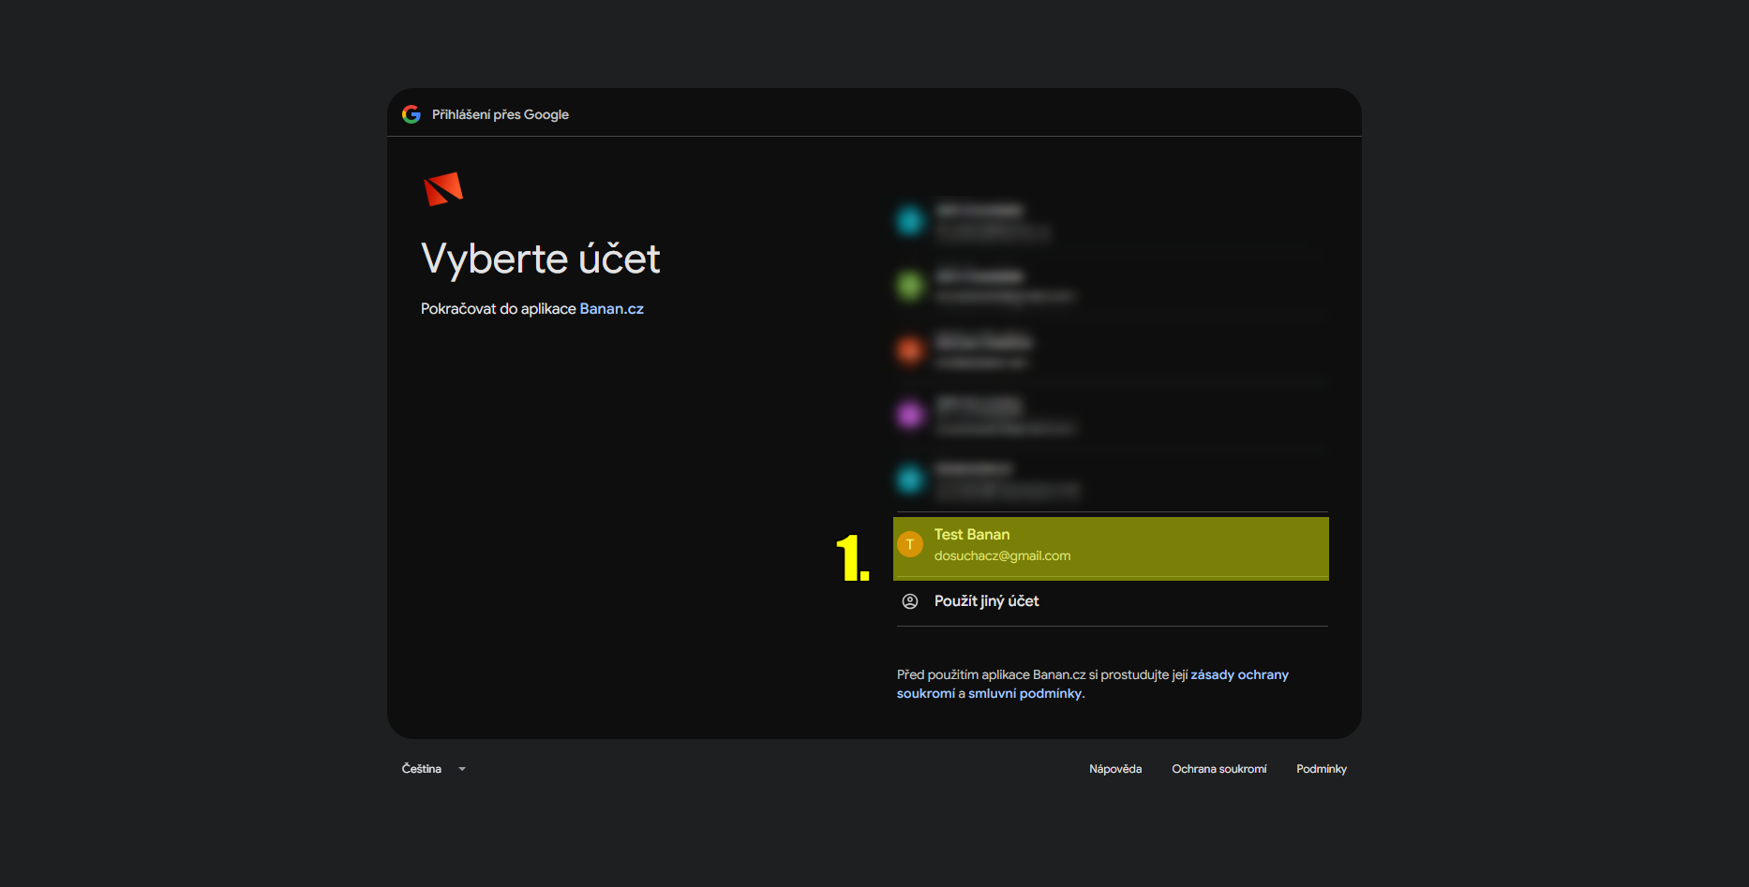
Task: Click dosuchacz@gmail.com email text
Action: pyautogui.click(x=1002, y=556)
